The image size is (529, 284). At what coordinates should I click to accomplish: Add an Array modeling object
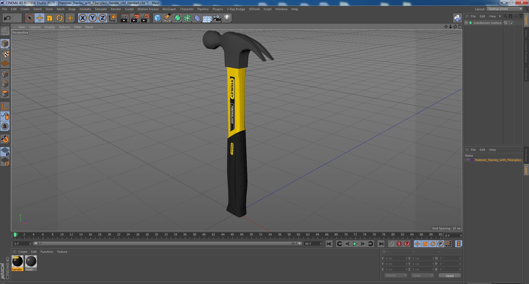(187, 18)
